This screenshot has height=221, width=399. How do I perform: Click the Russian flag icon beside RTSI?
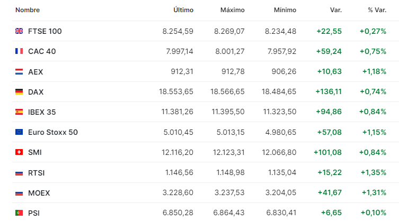coord(19,172)
